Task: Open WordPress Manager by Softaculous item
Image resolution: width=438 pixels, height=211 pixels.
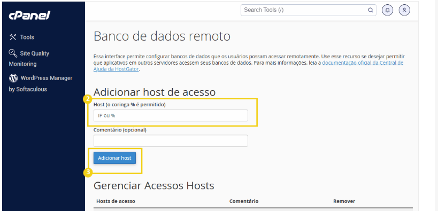Action: 41,84
